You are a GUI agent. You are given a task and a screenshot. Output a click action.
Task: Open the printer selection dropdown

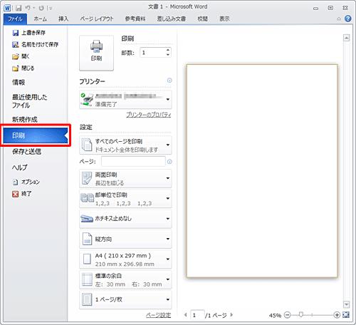point(125,100)
